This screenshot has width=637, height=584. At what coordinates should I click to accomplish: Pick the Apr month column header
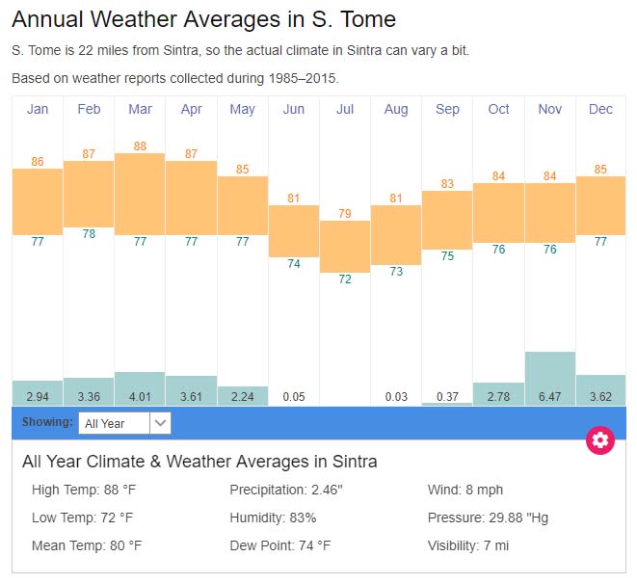(191, 110)
